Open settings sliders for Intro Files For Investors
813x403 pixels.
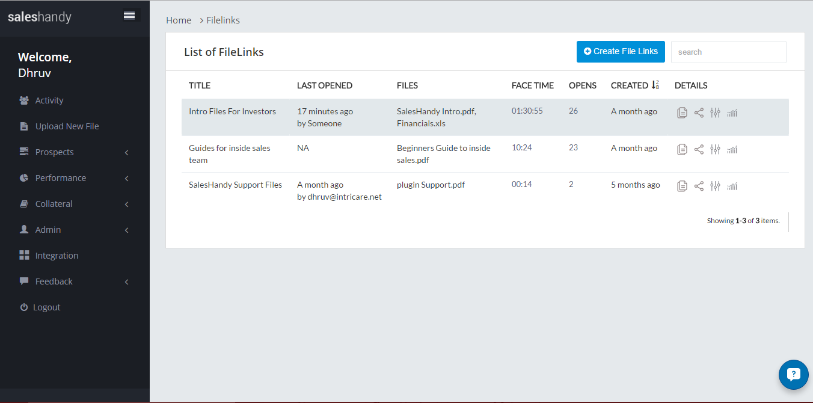pyautogui.click(x=715, y=112)
